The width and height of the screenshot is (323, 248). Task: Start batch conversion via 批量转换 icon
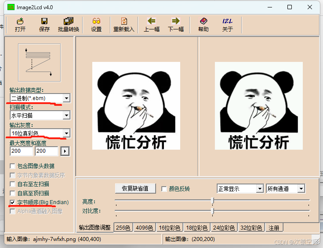(69, 25)
